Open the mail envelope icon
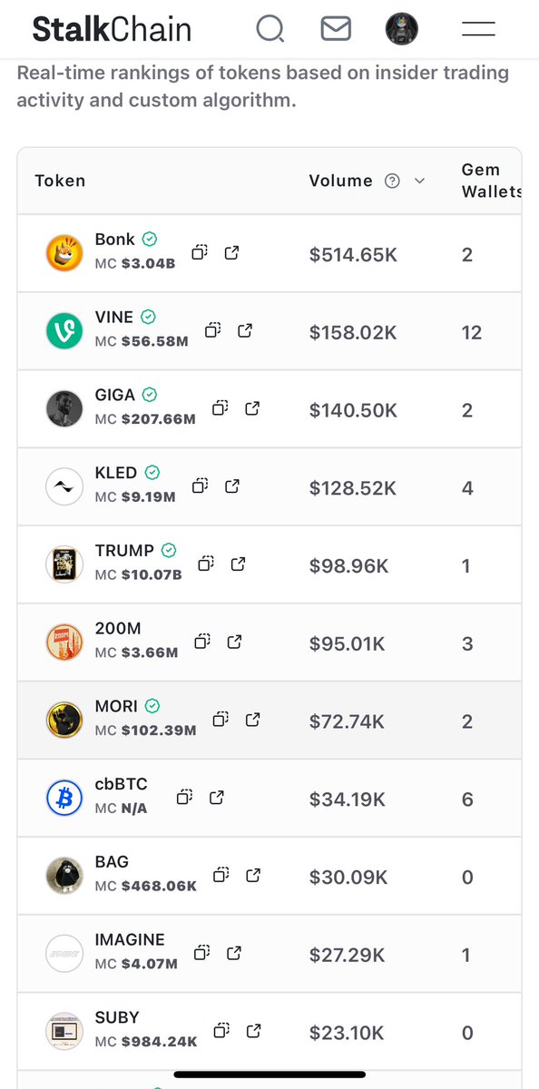This screenshot has width=539, height=1089. coord(336,29)
